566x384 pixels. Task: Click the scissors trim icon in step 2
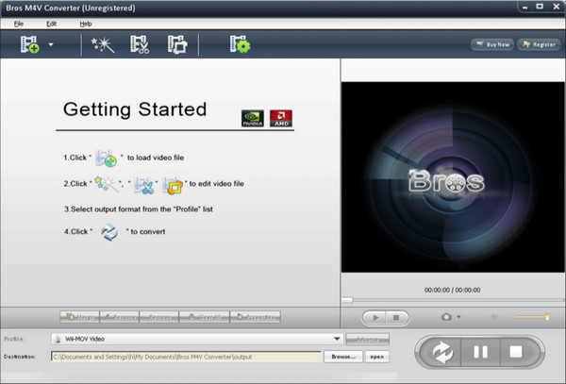[x=144, y=185]
